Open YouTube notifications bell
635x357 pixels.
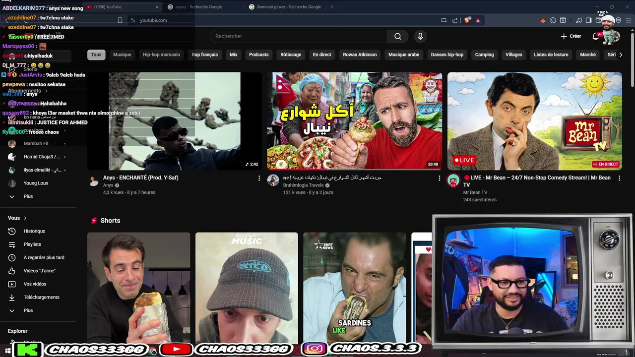click(596, 36)
